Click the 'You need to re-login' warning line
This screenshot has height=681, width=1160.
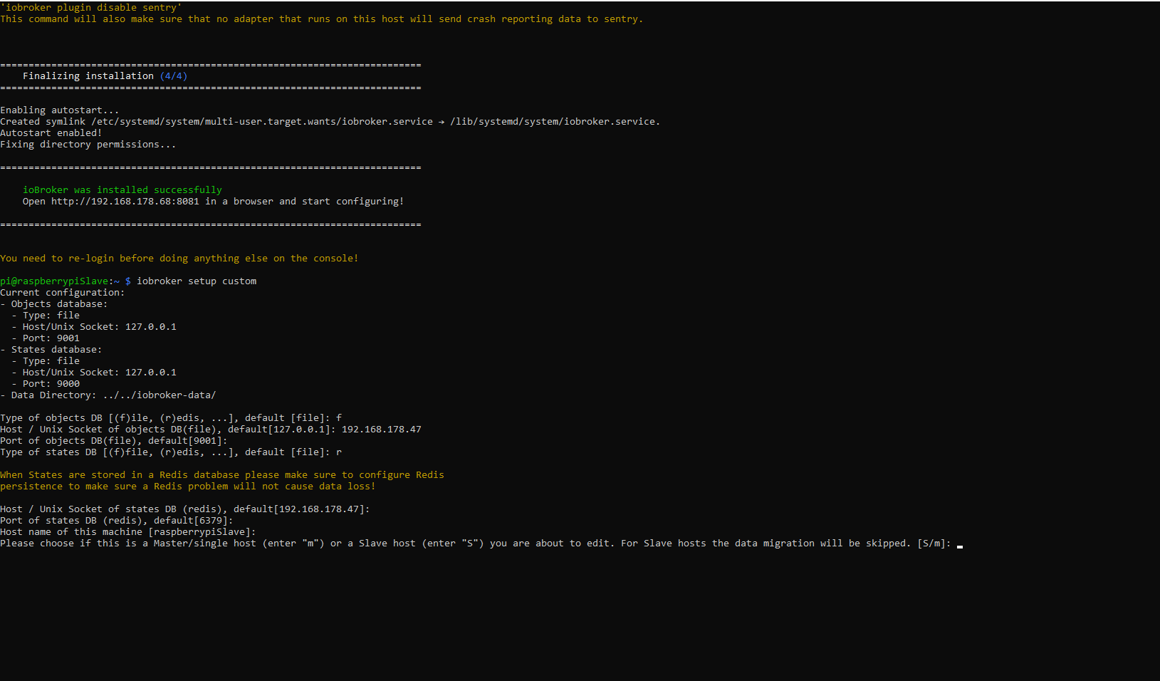pos(179,259)
